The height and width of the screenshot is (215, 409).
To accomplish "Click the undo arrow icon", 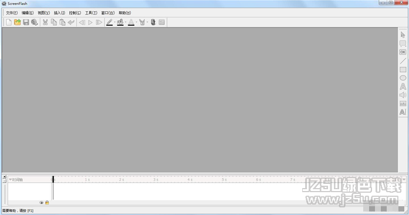I will pyautogui.click(x=71, y=22).
